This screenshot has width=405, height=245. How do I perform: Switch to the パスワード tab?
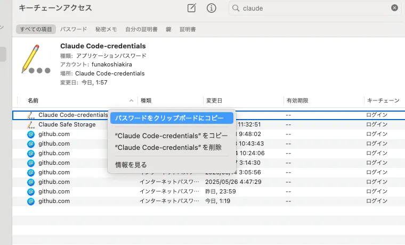coord(74,29)
